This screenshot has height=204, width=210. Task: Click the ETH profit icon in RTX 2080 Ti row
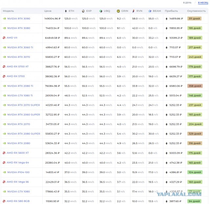[166, 86]
